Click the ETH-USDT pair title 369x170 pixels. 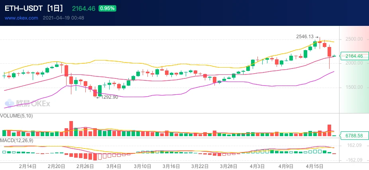[x=23, y=8]
